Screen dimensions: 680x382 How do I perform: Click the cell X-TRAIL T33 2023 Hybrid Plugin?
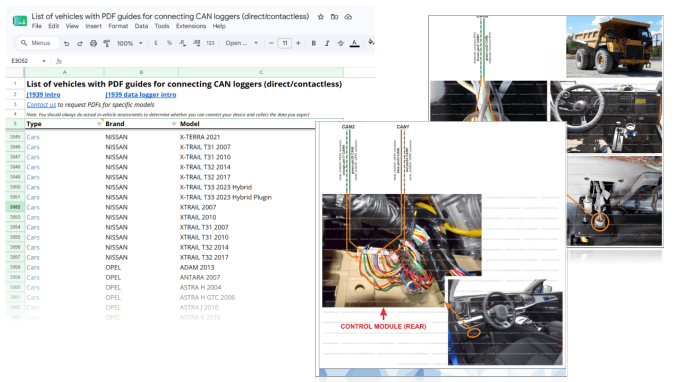click(226, 197)
